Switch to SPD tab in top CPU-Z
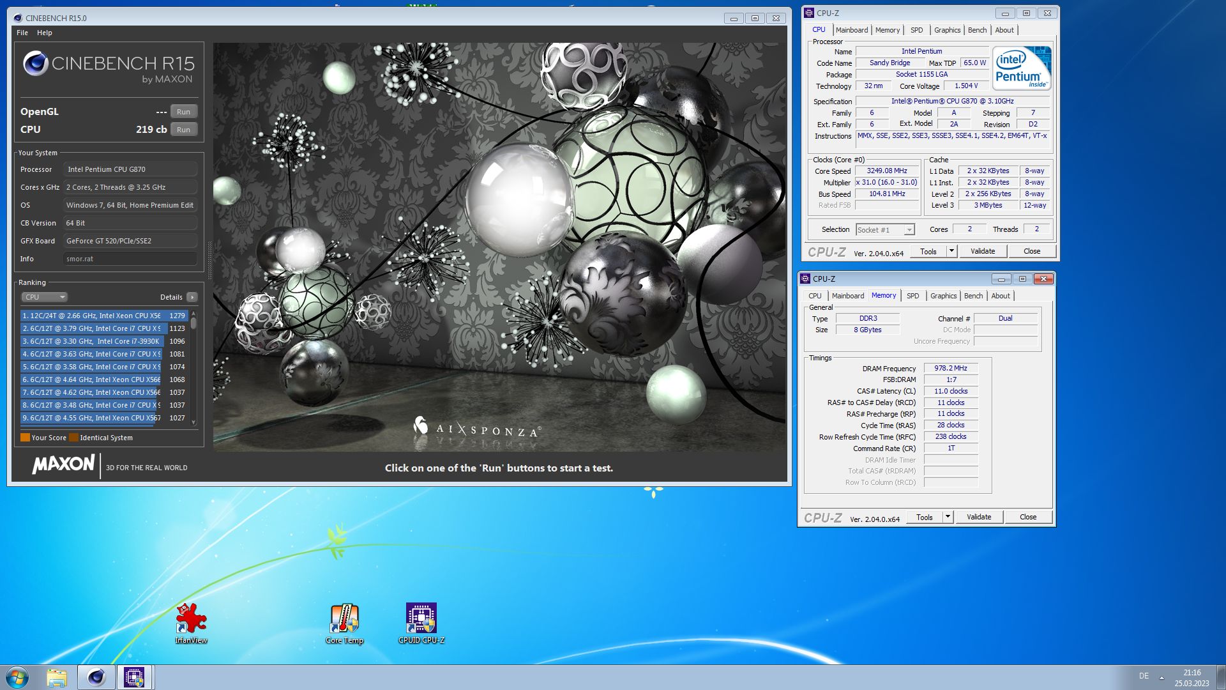The height and width of the screenshot is (690, 1226). click(x=916, y=30)
